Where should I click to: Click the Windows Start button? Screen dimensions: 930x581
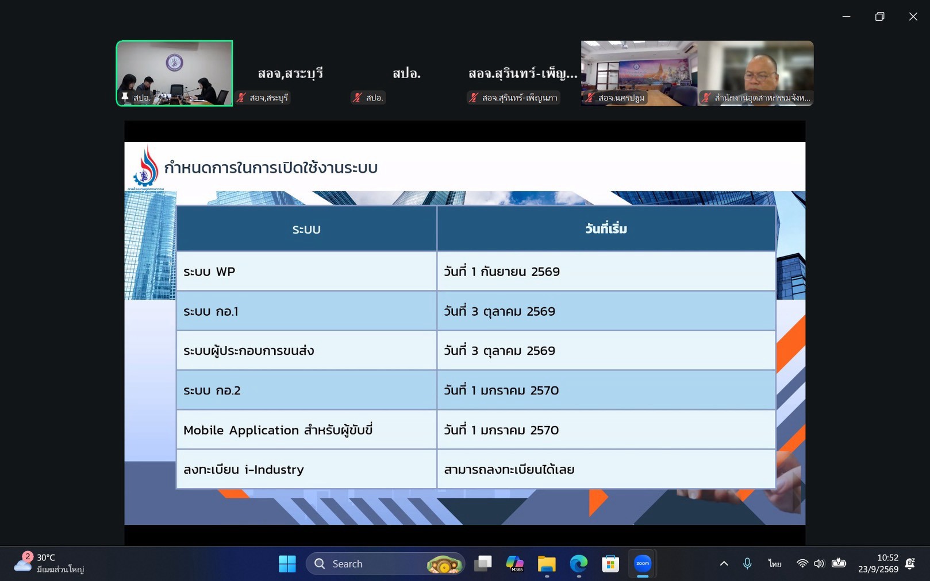point(287,564)
